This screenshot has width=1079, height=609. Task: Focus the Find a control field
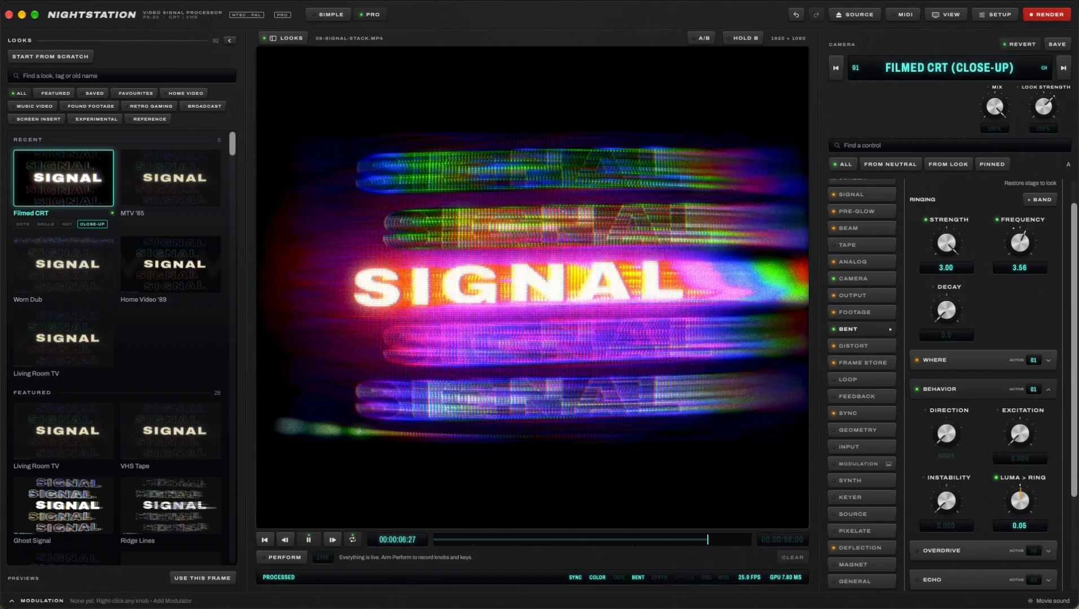950,145
